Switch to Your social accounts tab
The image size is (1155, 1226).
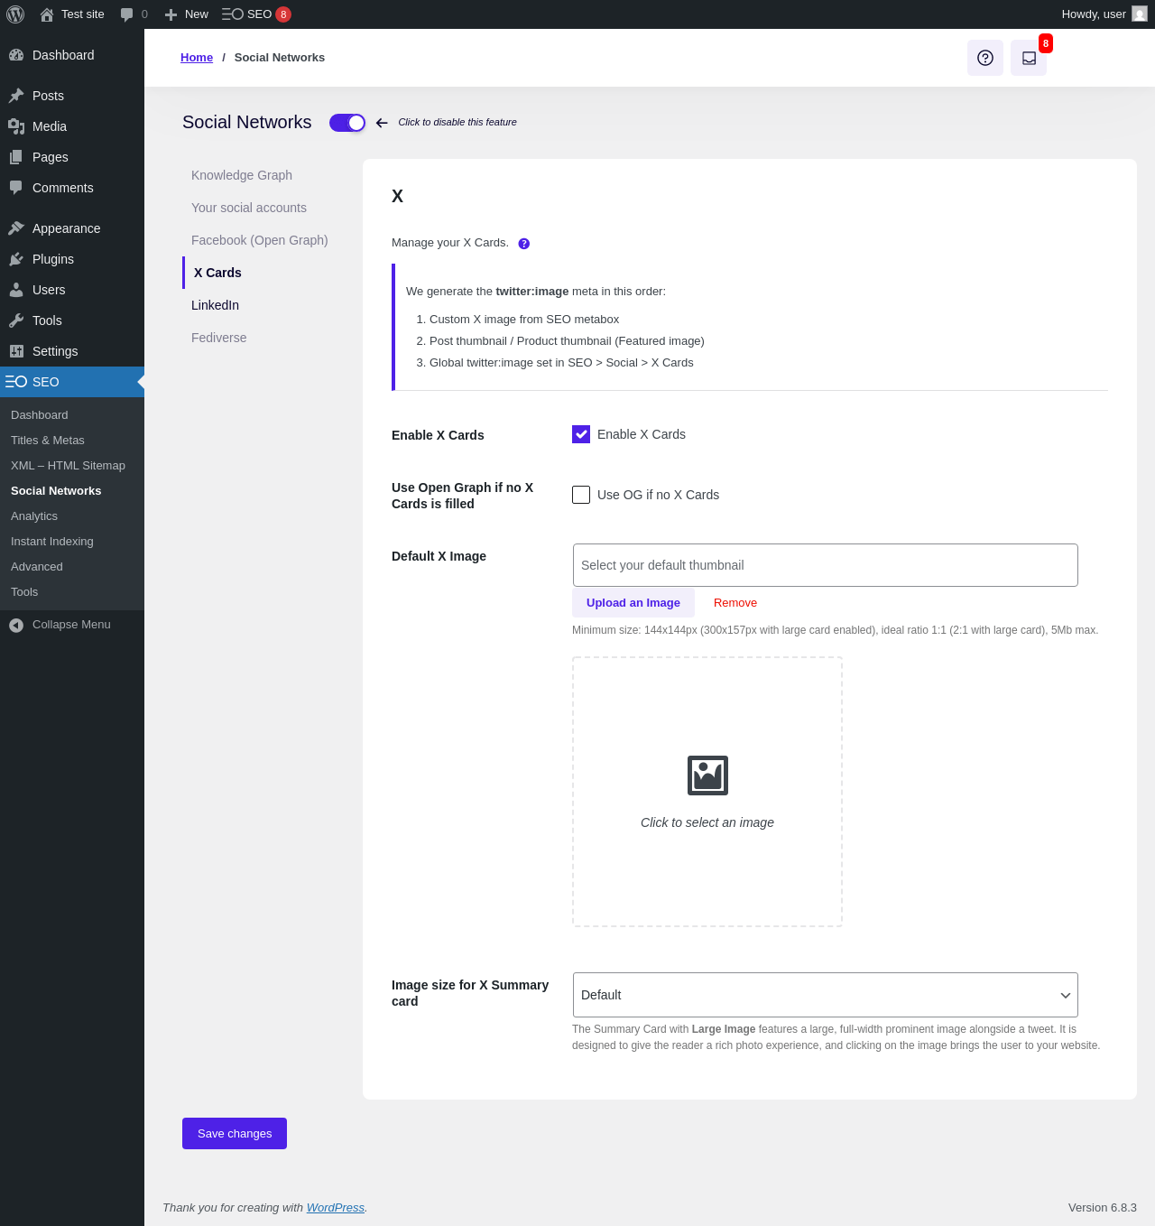tap(249, 208)
